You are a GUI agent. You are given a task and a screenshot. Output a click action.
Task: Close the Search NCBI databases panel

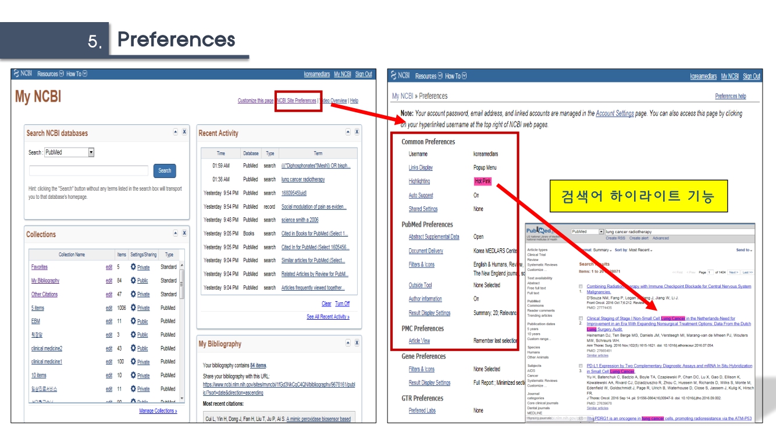pyautogui.click(x=184, y=132)
